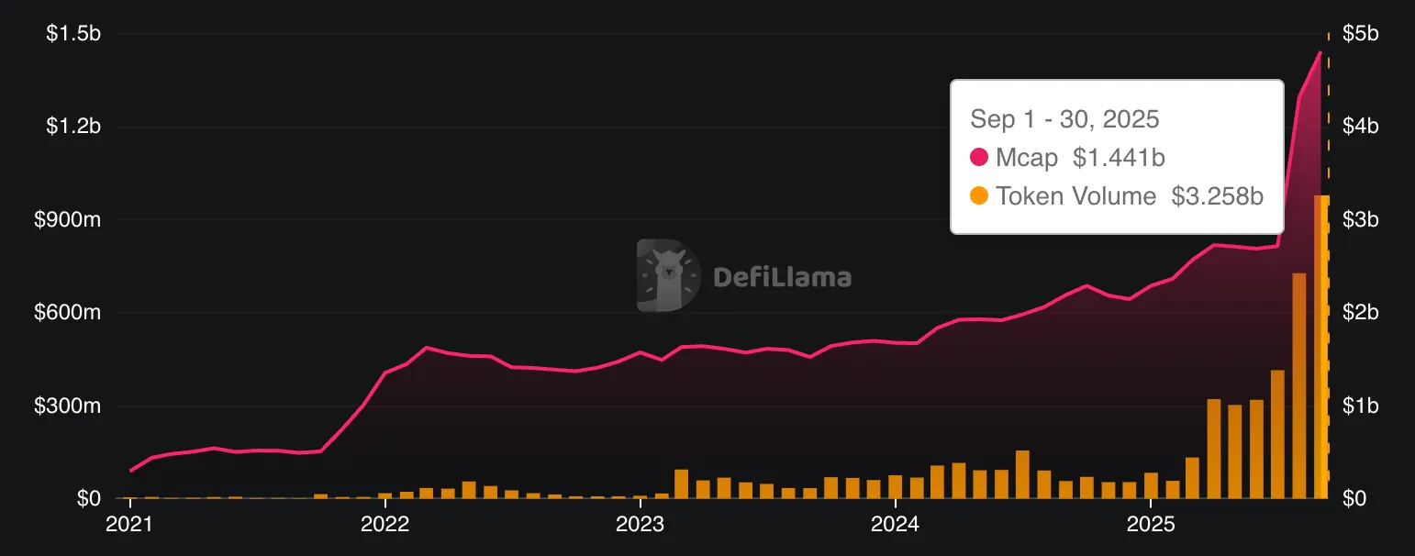Click the 2023 x-axis label
1415x556 pixels.
pyautogui.click(x=641, y=527)
